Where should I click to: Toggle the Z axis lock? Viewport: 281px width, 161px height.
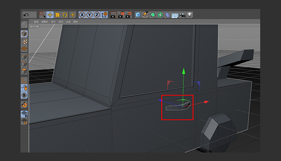[97, 15]
